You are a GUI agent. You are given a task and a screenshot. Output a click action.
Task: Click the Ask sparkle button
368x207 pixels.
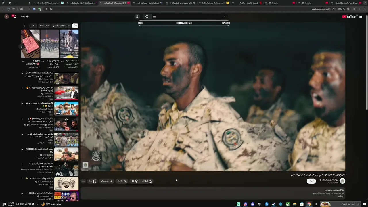click(107, 181)
